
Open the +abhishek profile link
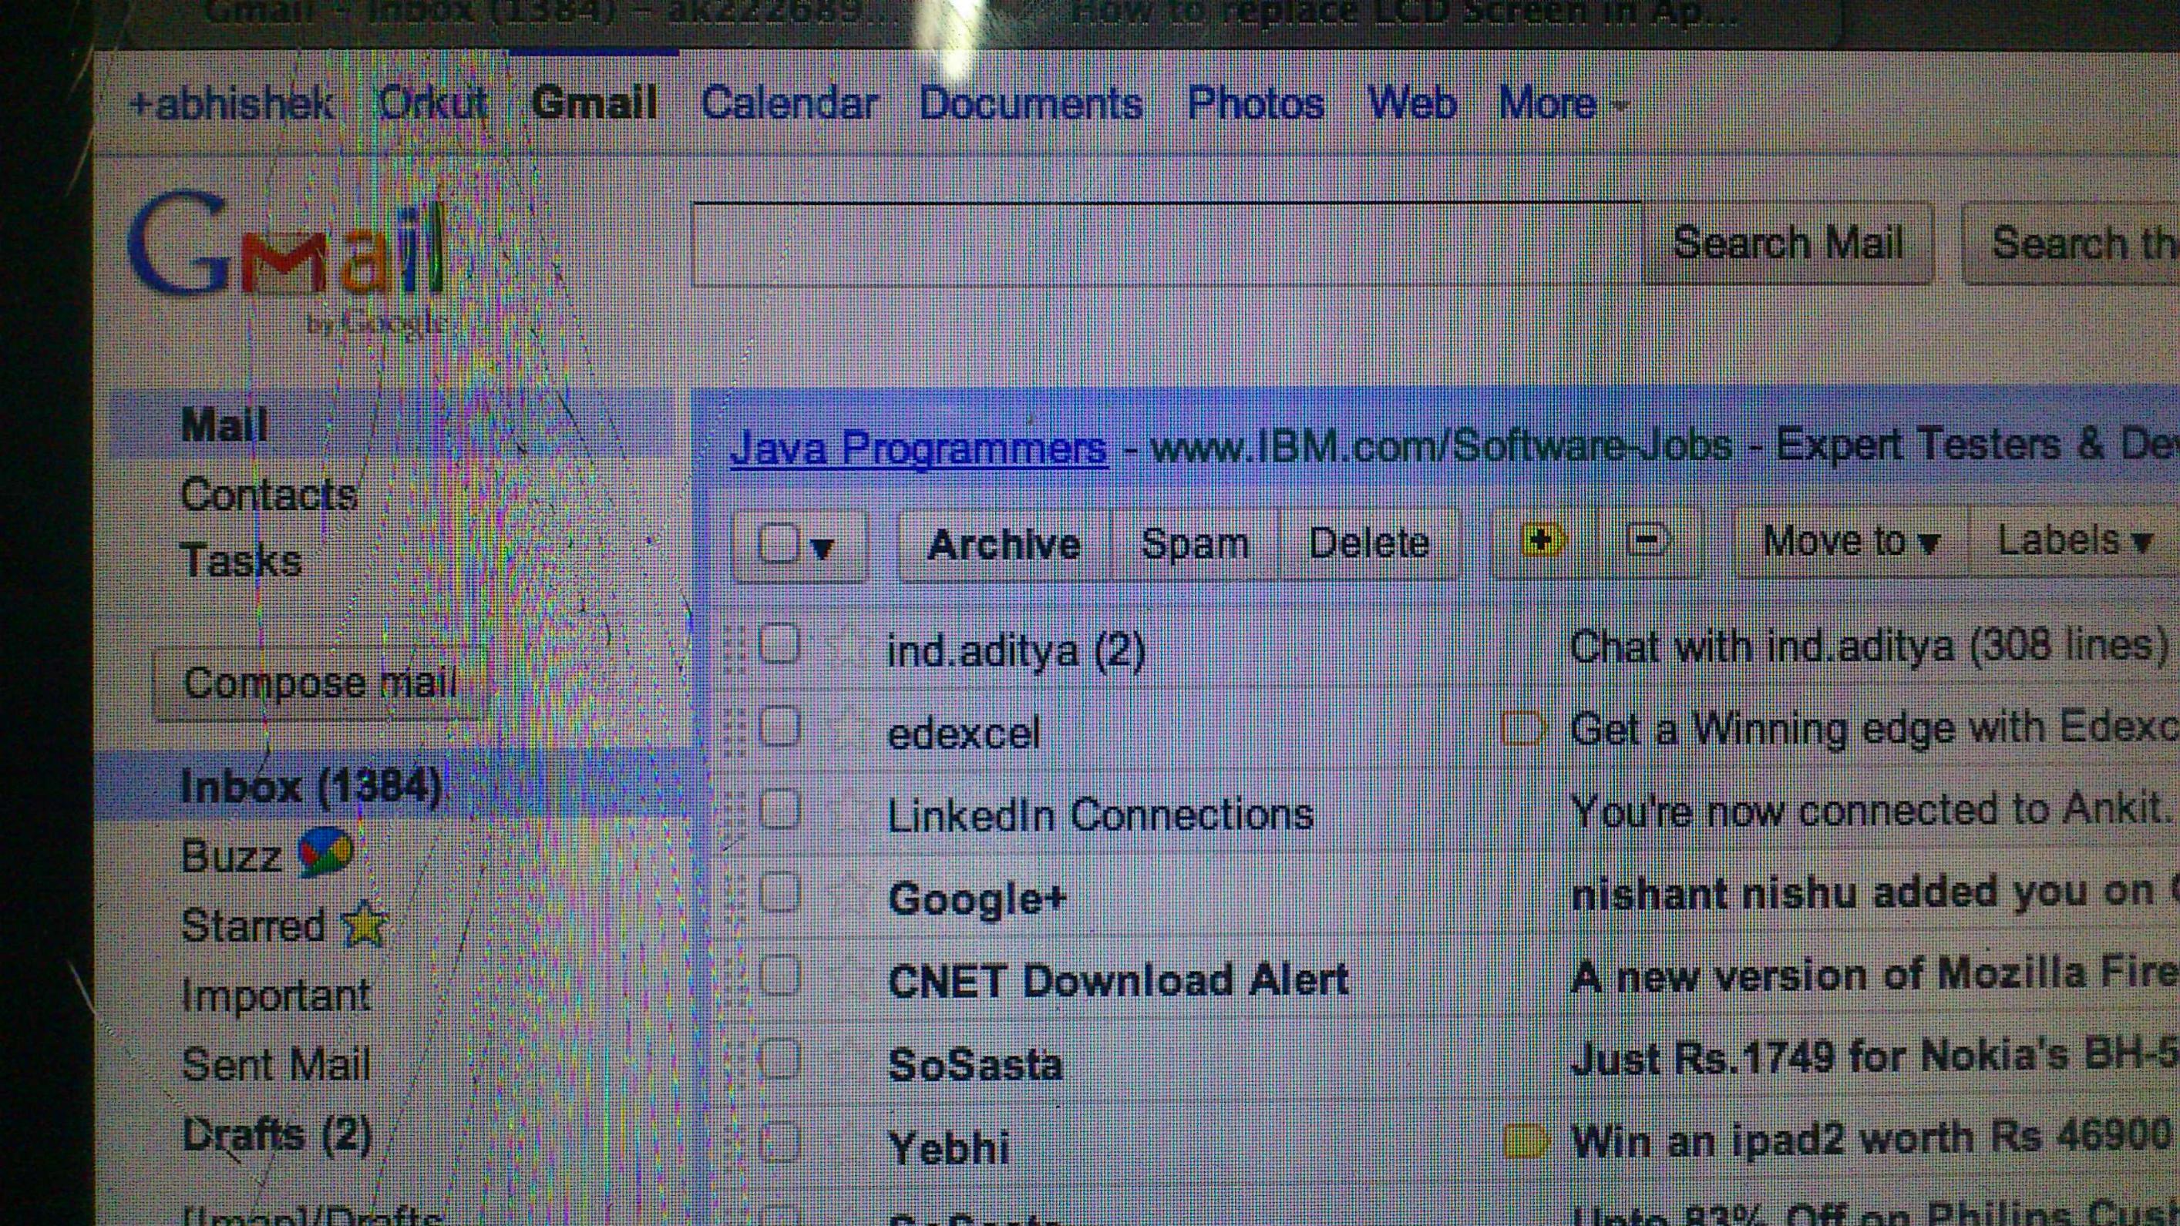[x=230, y=104]
